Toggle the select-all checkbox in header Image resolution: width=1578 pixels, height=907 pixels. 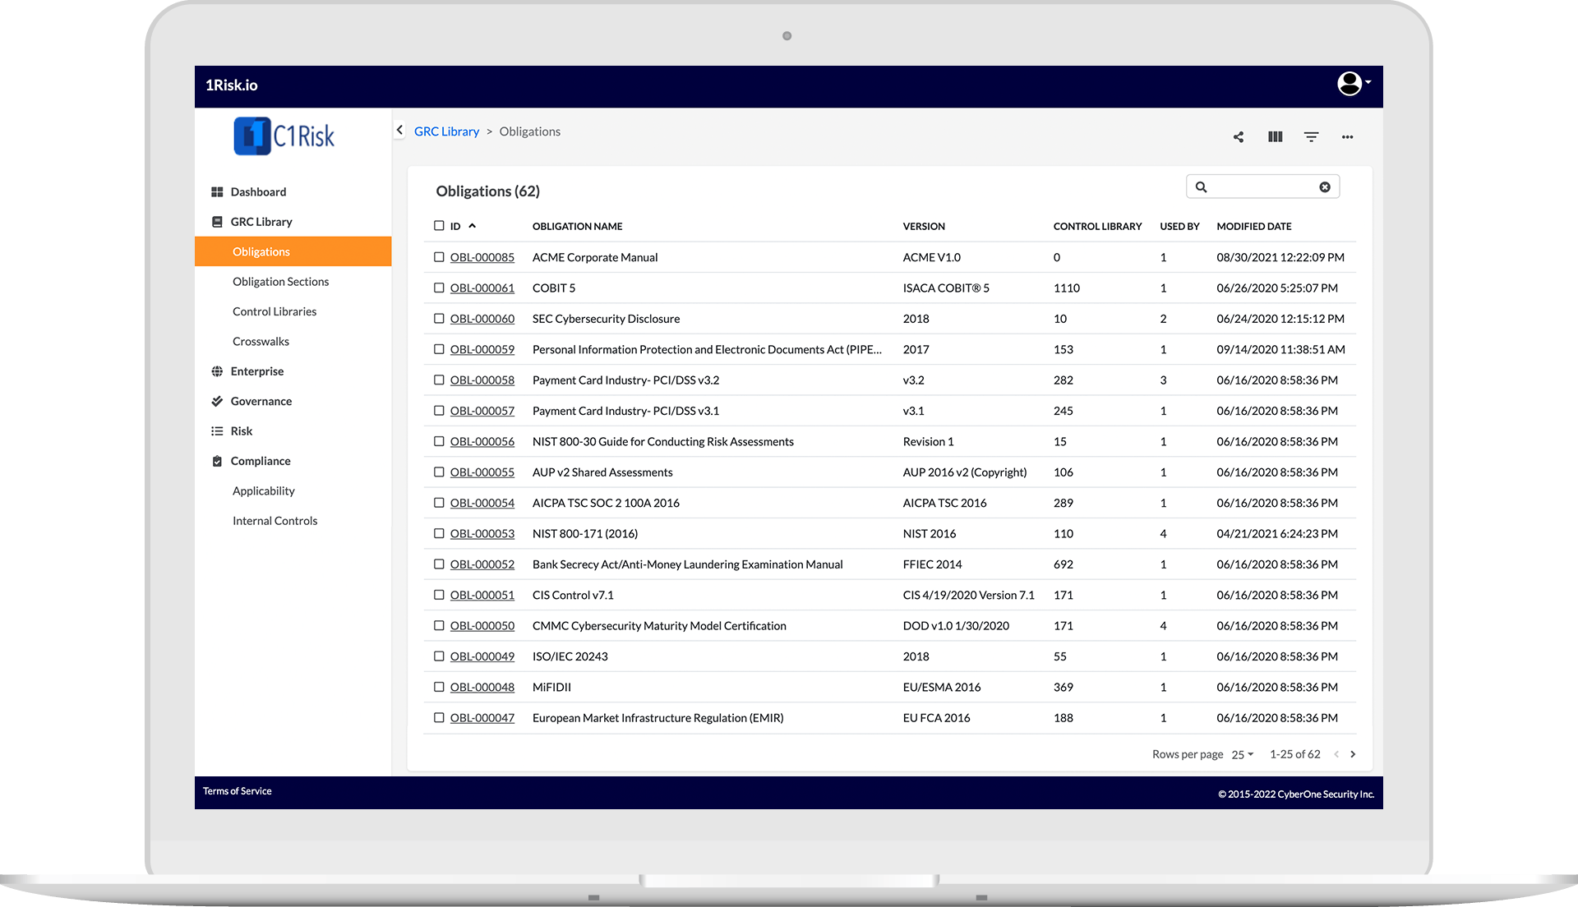(439, 226)
